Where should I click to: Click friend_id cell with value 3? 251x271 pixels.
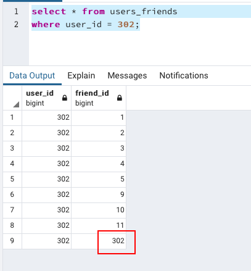pos(99,148)
